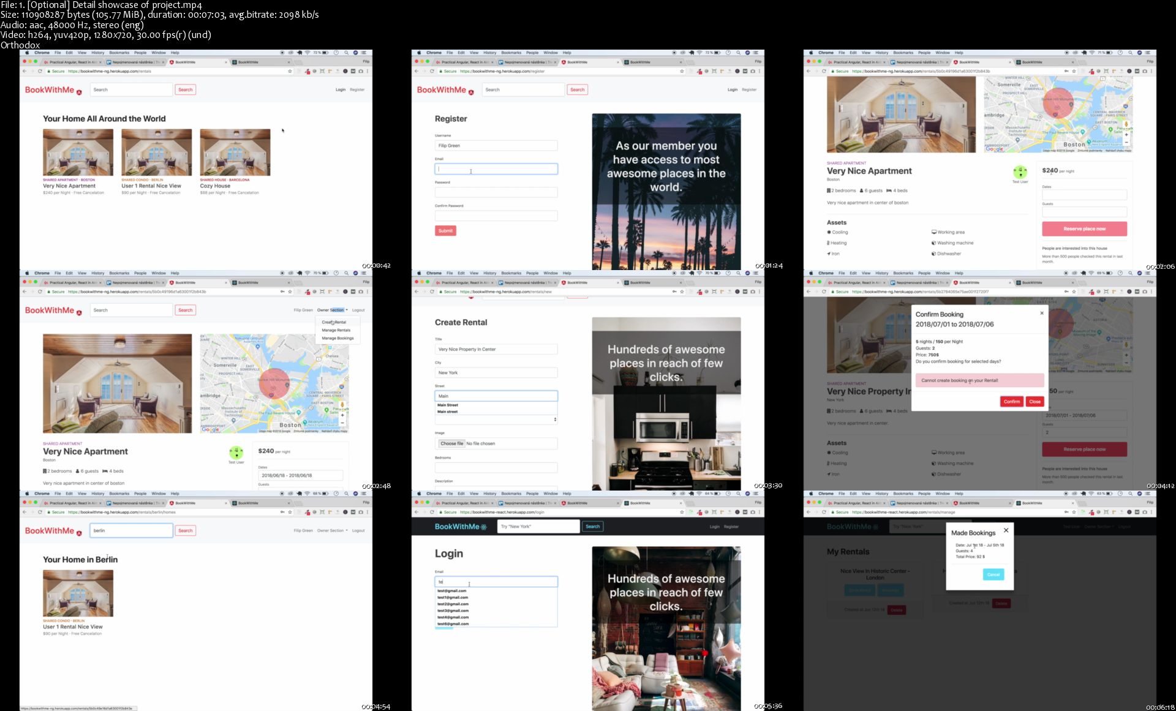This screenshot has width=1176, height=711.
Task: Click Street View pegman beside open Owner Section menu
Action: pos(342,404)
